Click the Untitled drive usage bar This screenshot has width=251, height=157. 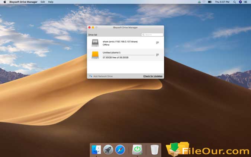[x=129, y=55]
